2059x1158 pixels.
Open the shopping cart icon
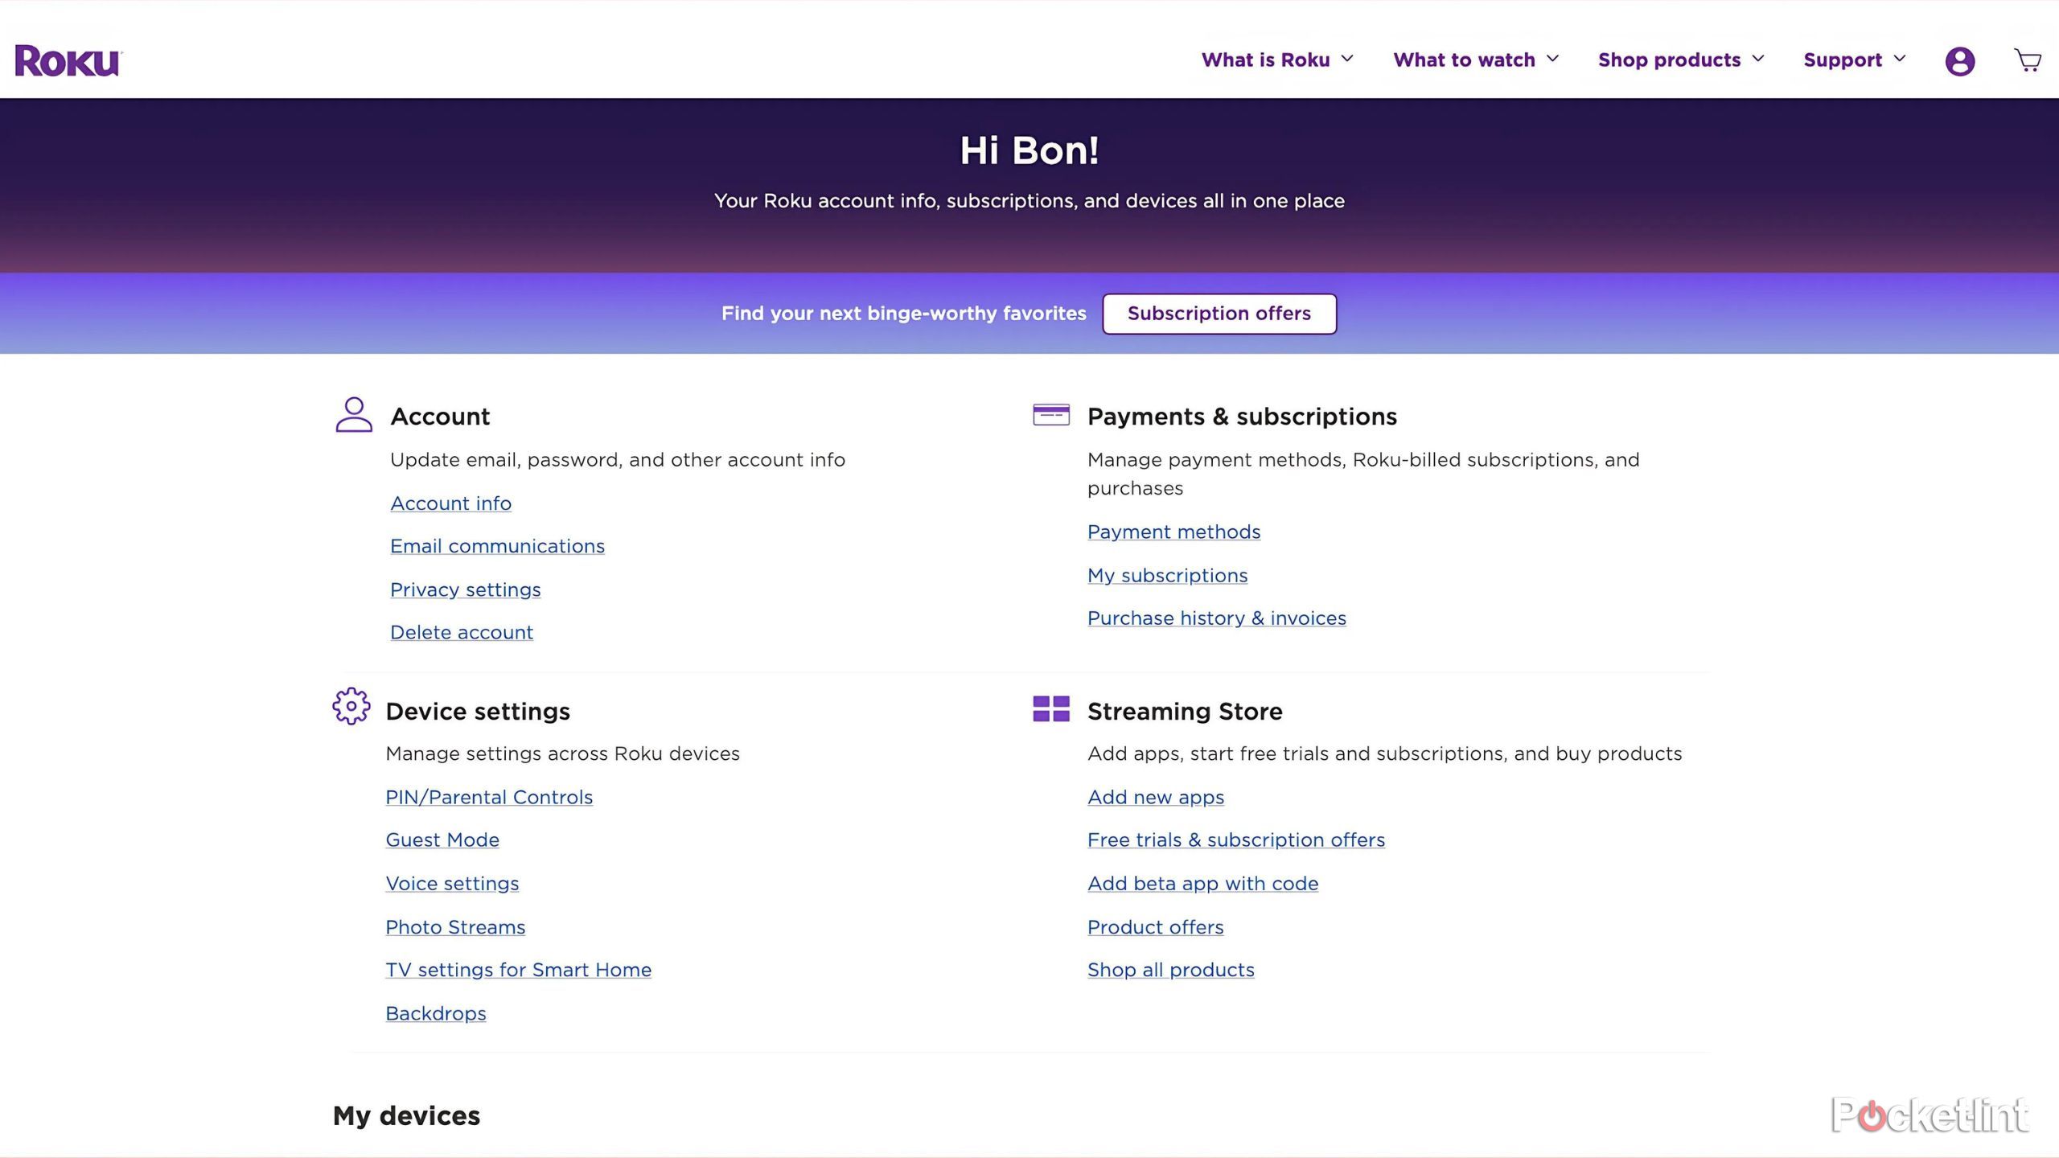coord(2027,60)
